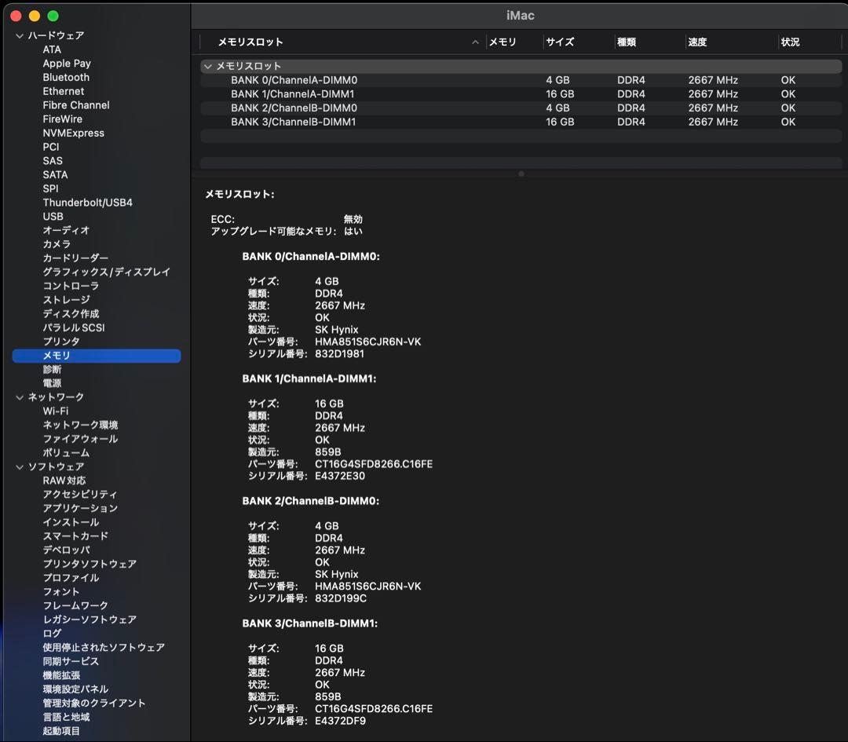Open the Bluetooth hardware report

click(65, 77)
